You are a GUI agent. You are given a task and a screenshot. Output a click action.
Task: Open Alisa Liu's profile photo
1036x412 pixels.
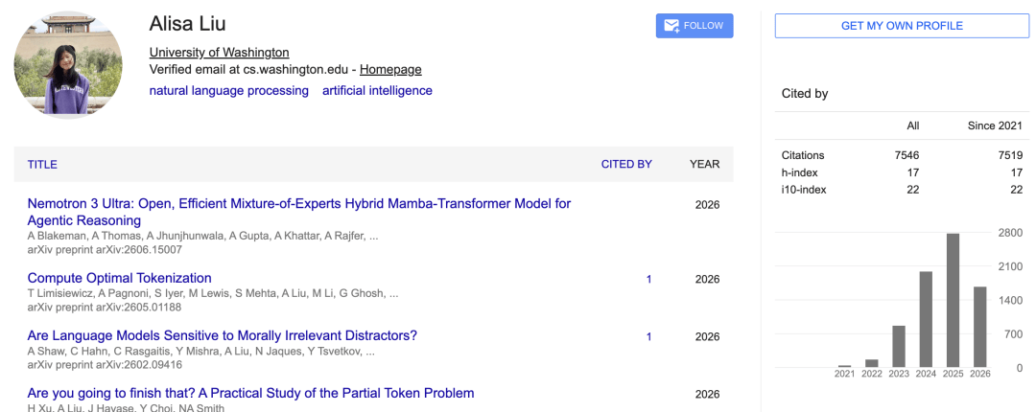[68, 64]
